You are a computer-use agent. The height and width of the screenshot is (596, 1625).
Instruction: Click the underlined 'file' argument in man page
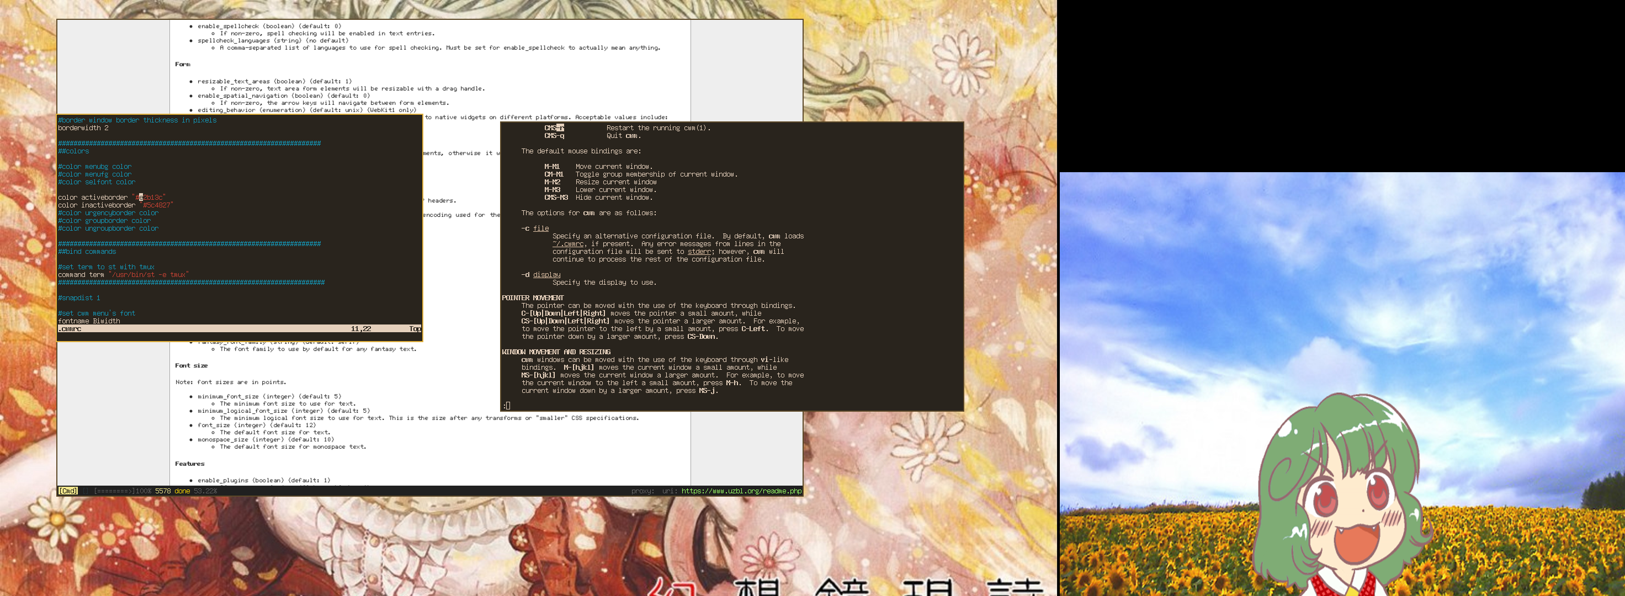coord(540,228)
